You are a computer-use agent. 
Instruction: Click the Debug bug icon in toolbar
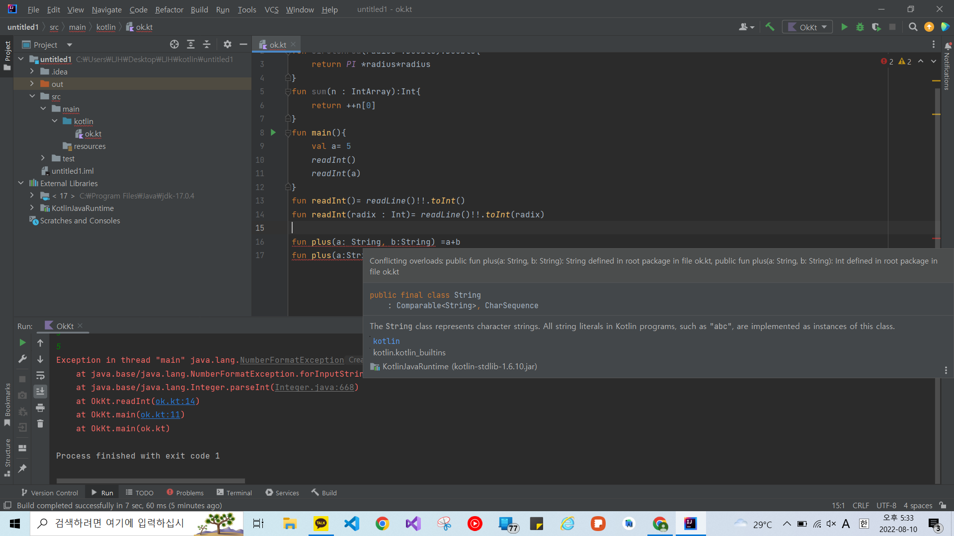click(x=860, y=27)
